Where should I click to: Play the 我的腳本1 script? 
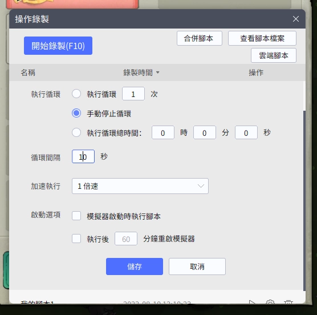point(252,302)
